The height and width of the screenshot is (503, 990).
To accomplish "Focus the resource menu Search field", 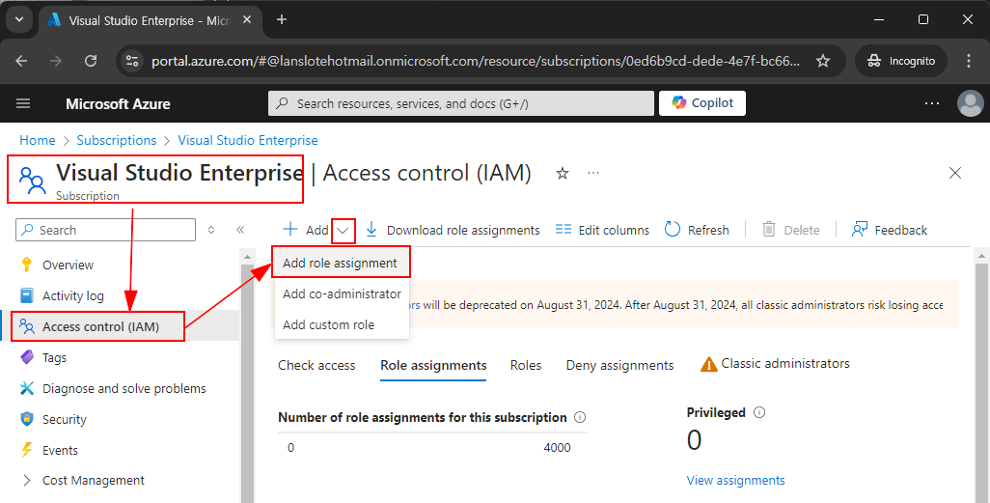I will pos(105,230).
